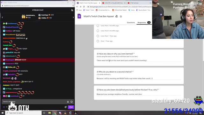Click the question 4 answer starting 'Because i will try'
Screen dimensions: 204x115
[125, 79]
